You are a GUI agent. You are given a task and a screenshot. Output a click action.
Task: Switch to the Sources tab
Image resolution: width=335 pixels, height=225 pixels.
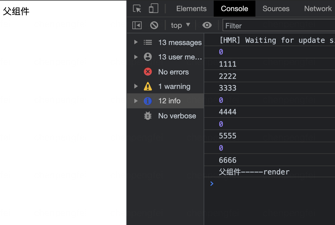tap(276, 8)
